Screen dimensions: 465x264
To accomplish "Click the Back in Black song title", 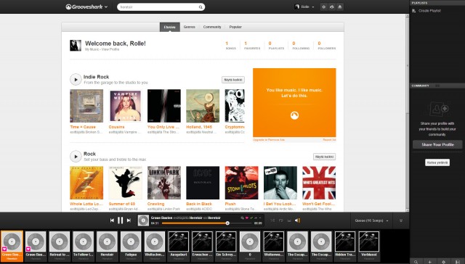I will tap(199, 204).
